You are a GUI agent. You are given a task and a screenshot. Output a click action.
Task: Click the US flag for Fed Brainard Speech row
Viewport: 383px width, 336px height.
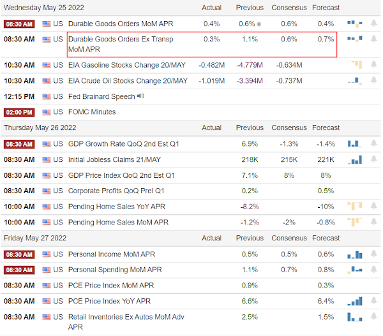(x=46, y=96)
